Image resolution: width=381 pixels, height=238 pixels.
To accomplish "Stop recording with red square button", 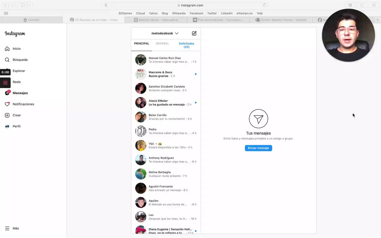I will coord(5,83).
